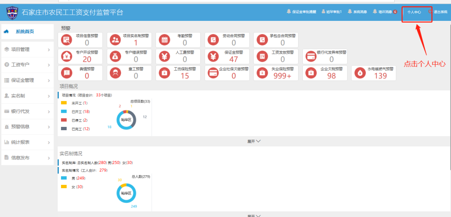Open the 预警信息 menu
This screenshot has width=451, height=217.
(x=28, y=127)
